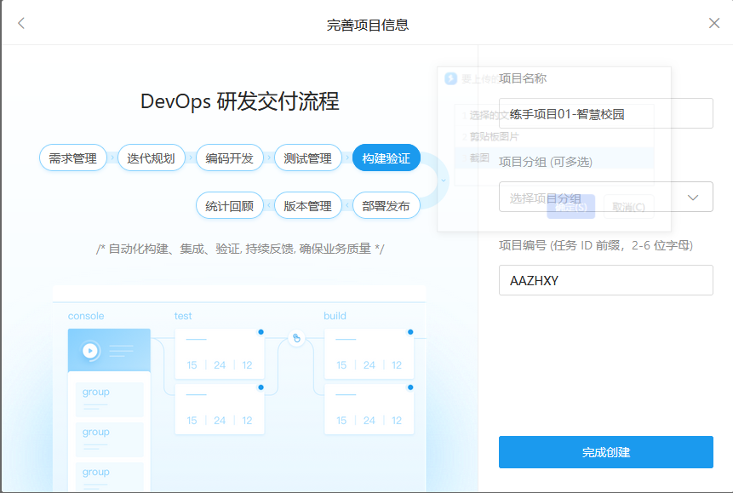Switch to the 编码开发 stage
Viewport: 733px width, 493px height.
229,158
